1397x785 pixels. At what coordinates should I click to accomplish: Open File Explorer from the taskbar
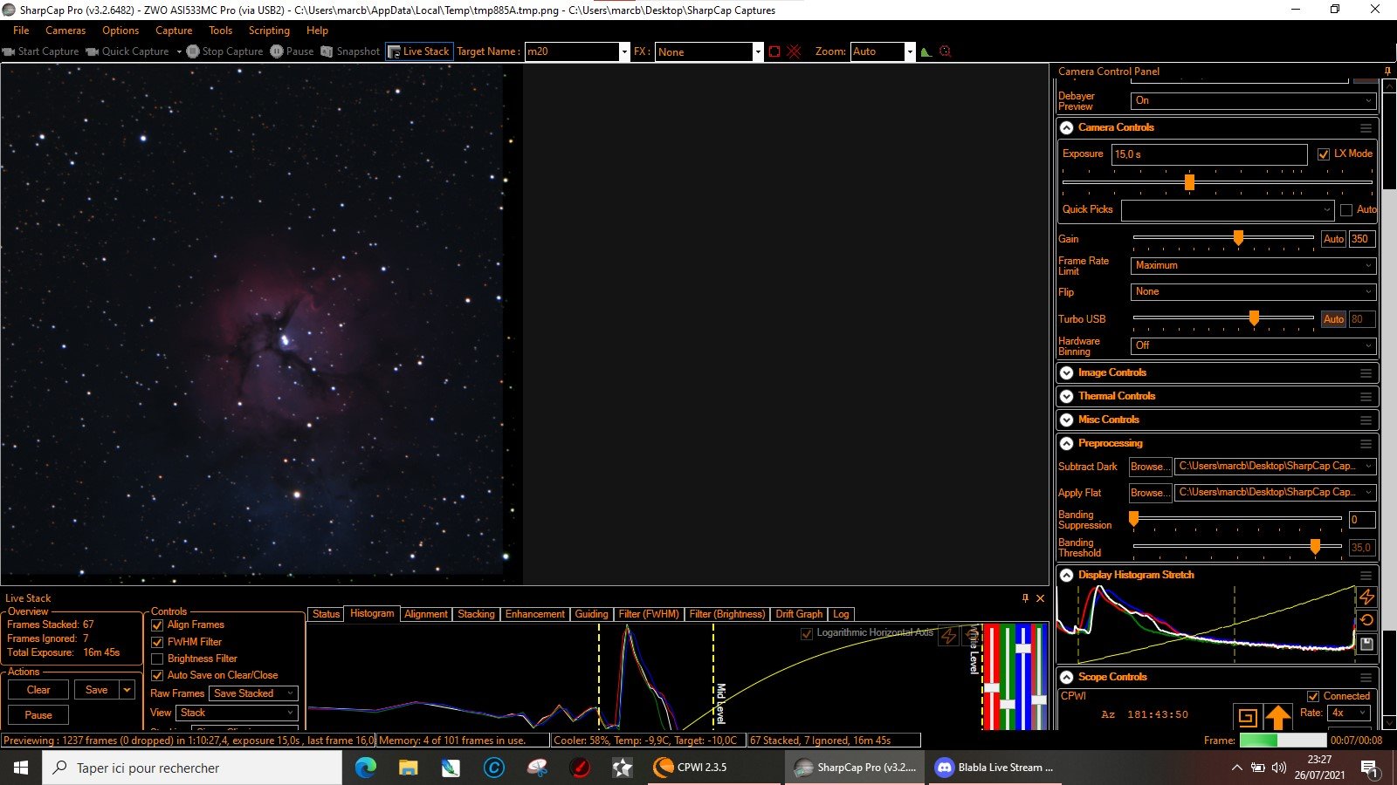coord(408,768)
